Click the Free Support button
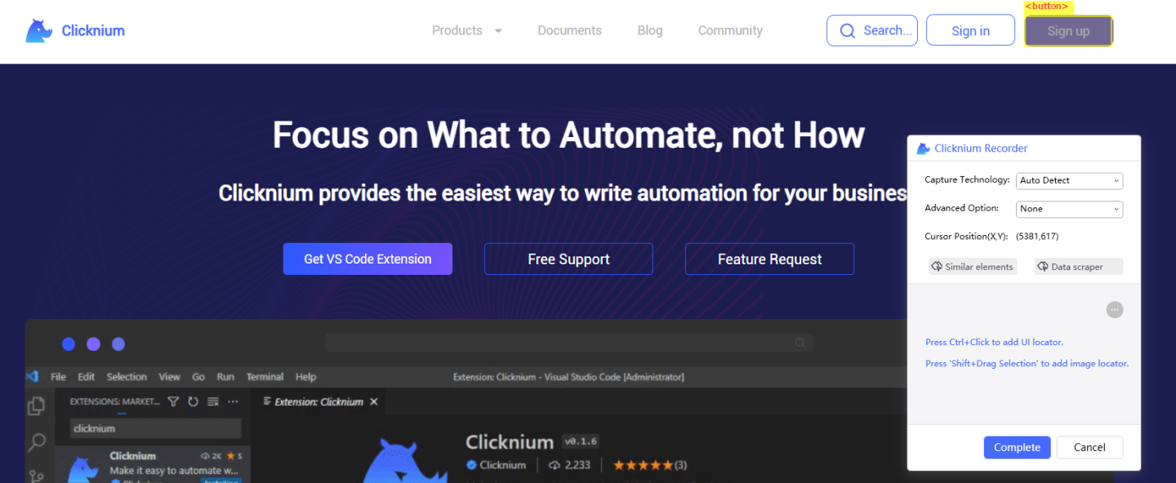1176x483 pixels. (x=568, y=259)
